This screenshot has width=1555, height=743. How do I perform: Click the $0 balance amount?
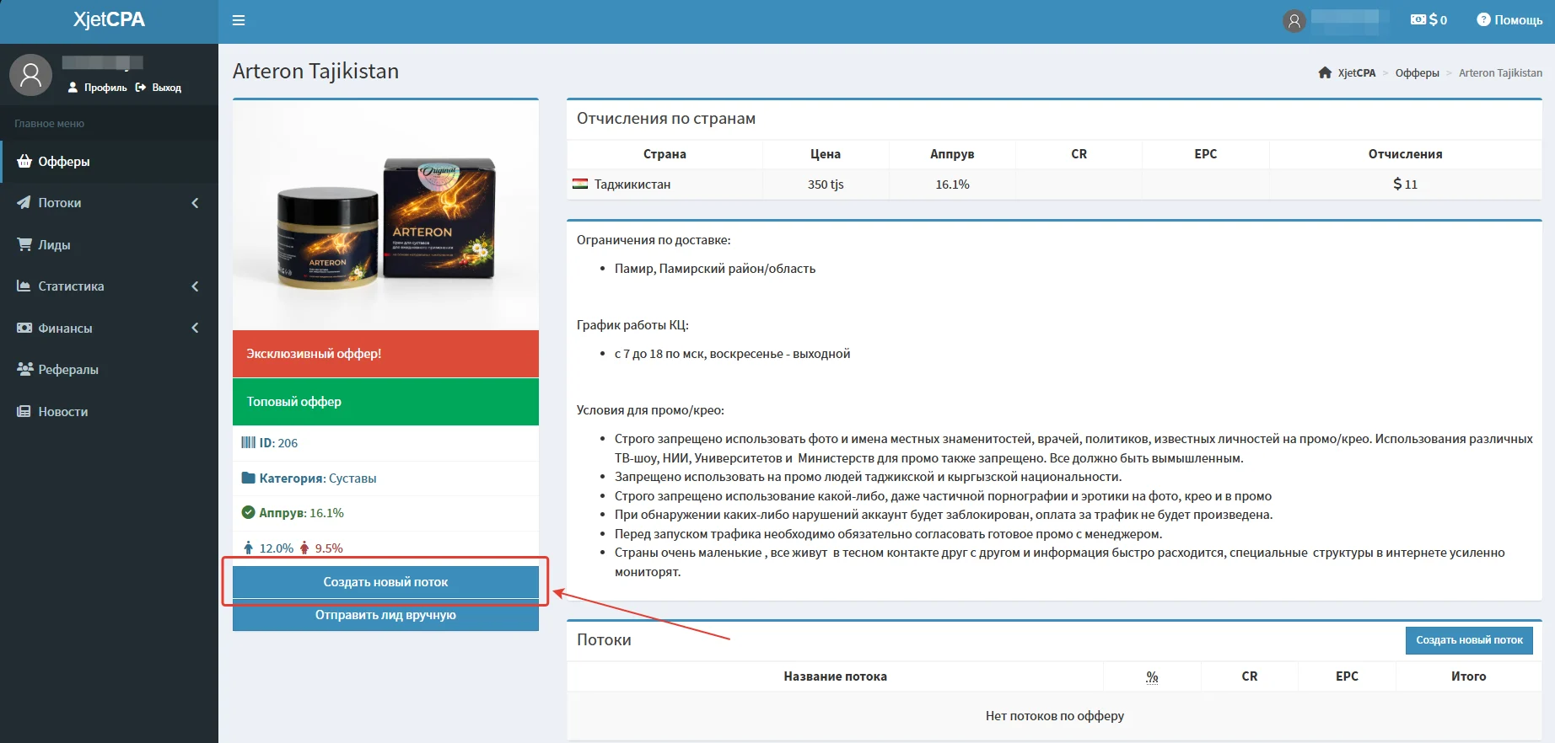(1438, 19)
